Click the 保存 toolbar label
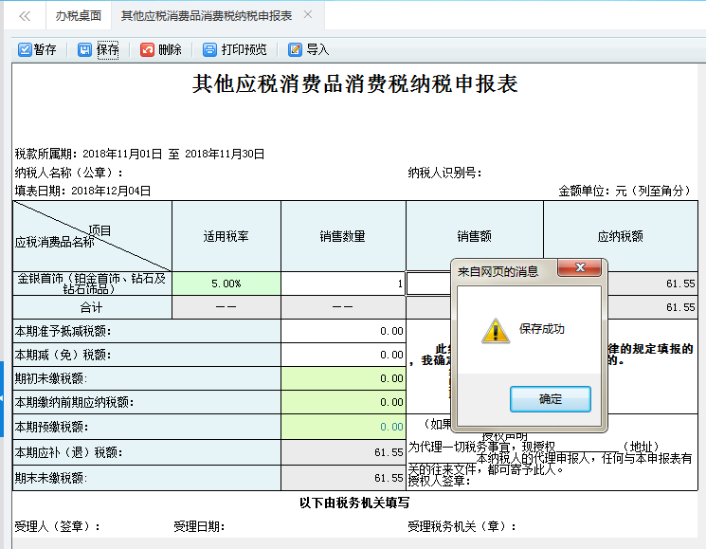Screen dimensions: 706x549 point(108,49)
